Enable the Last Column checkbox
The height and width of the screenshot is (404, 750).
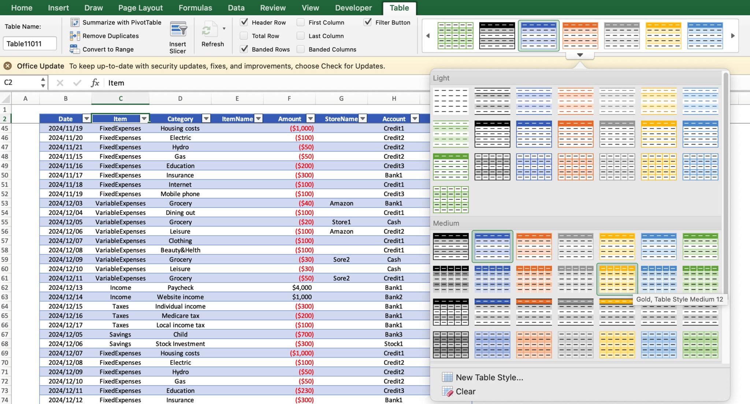tap(301, 36)
